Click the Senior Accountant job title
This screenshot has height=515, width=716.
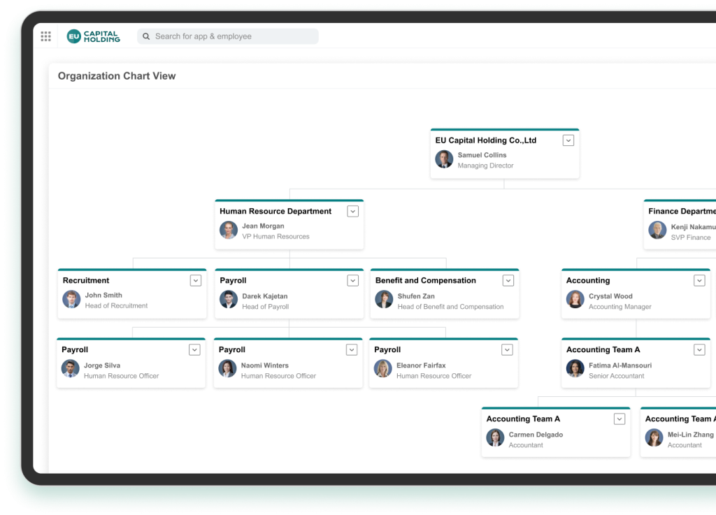pyautogui.click(x=616, y=376)
